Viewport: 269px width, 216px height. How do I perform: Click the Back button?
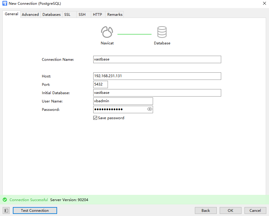tap(206, 211)
